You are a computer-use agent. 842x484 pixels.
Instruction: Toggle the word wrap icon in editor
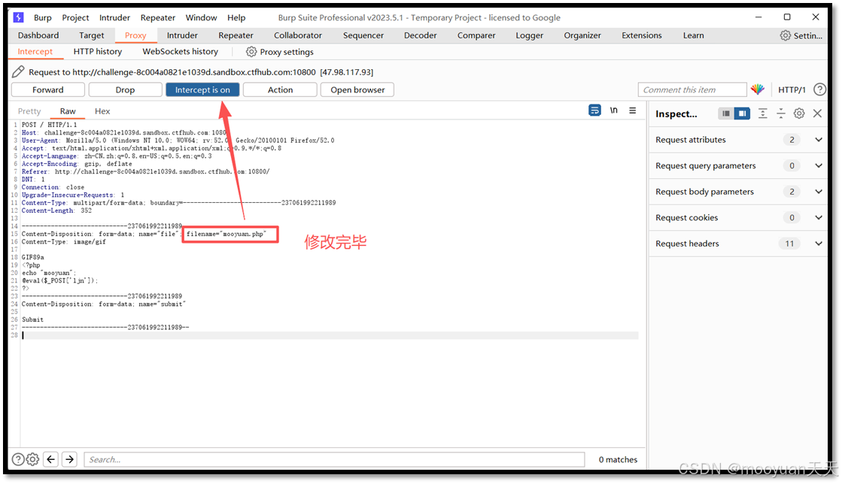click(x=594, y=110)
